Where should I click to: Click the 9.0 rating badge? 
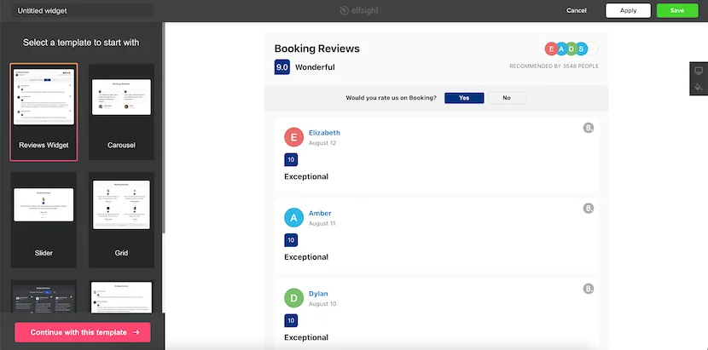point(282,67)
